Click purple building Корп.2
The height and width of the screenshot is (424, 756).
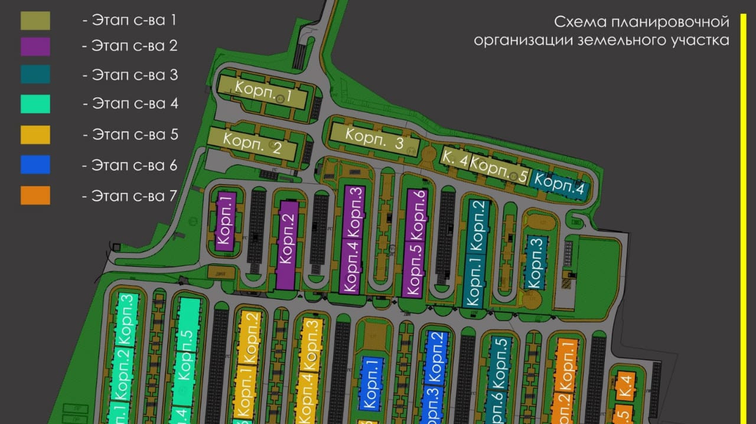click(287, 245)
